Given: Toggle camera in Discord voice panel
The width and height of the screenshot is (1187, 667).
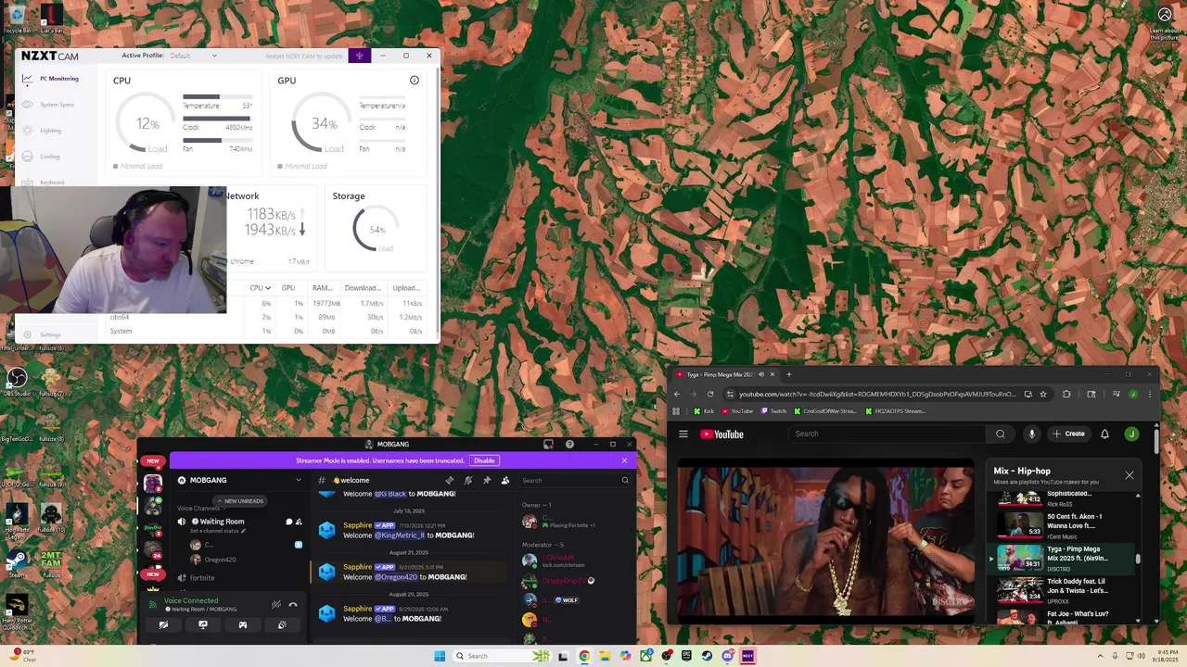Looking at the screenshot, I should (x=163, y=625).
